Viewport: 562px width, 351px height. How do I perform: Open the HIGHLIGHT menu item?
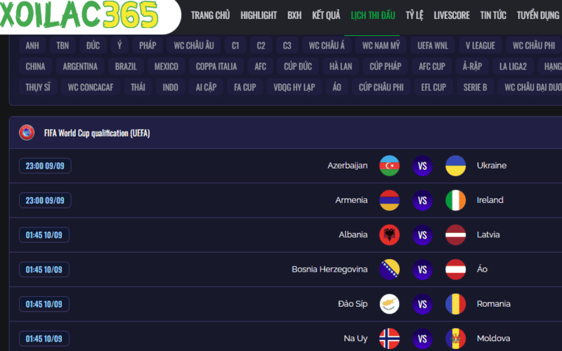coord(259,15)
